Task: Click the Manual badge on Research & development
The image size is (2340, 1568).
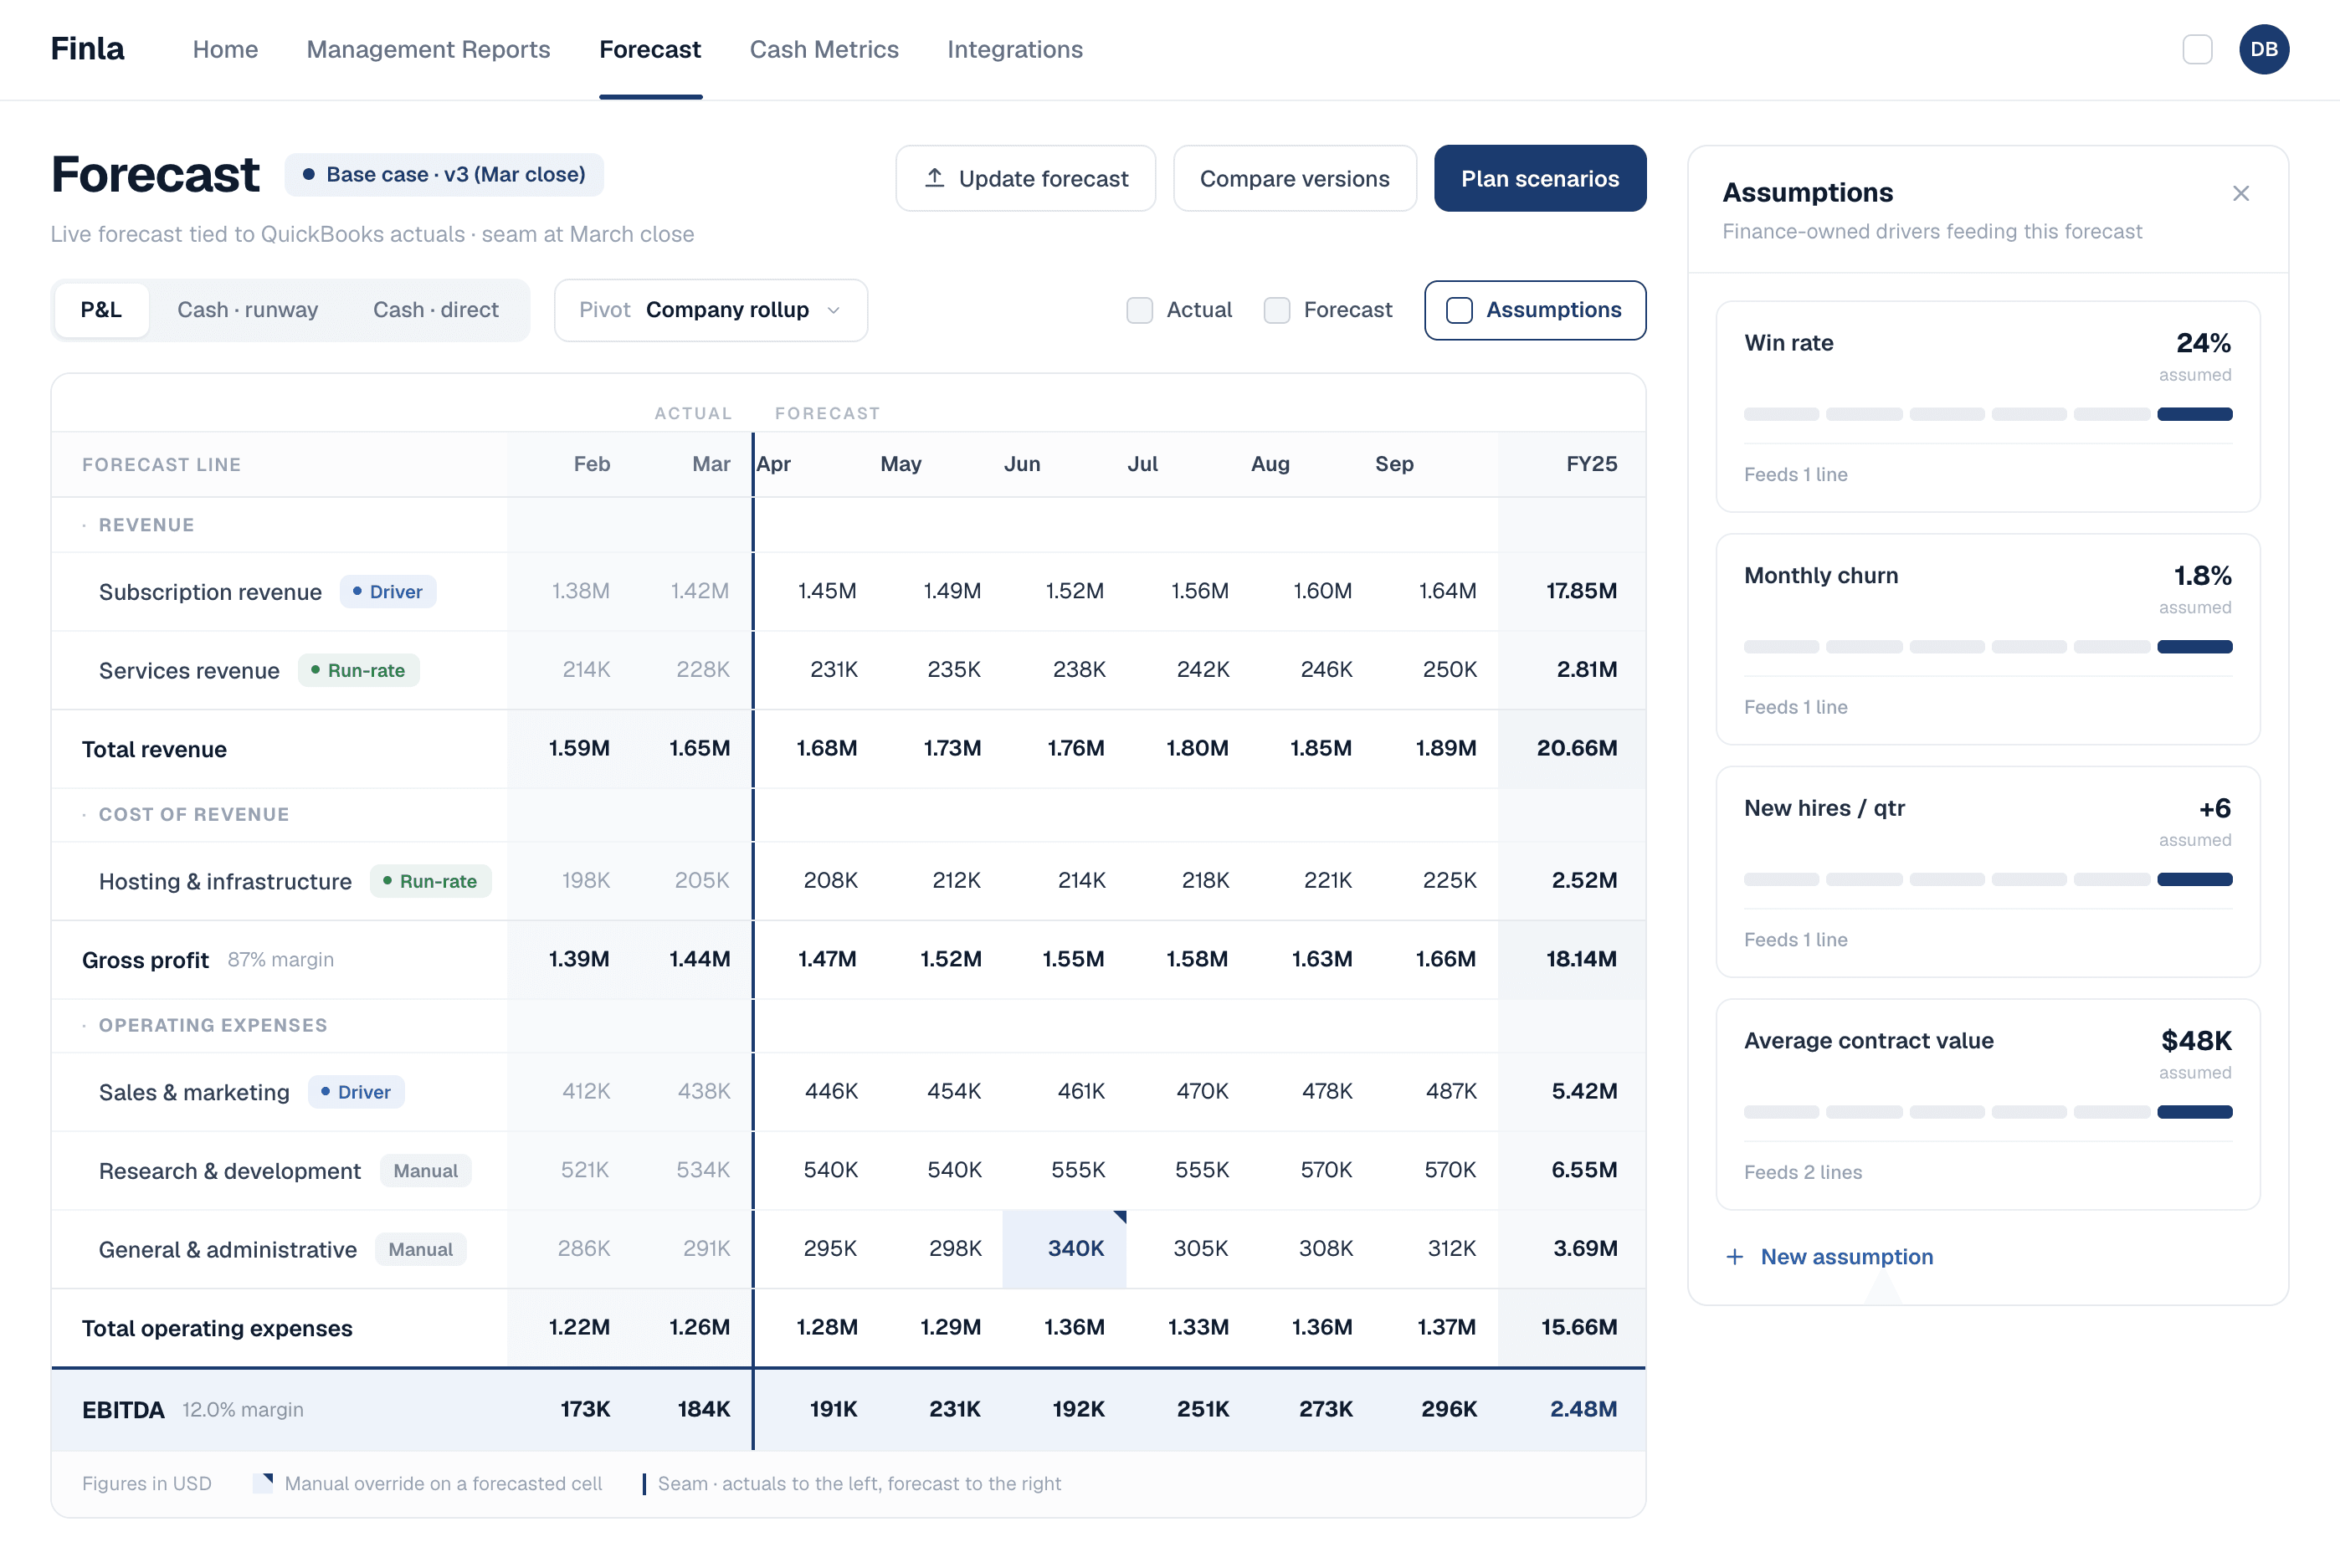Action: pyautogui.click(x=426, y=1171)
